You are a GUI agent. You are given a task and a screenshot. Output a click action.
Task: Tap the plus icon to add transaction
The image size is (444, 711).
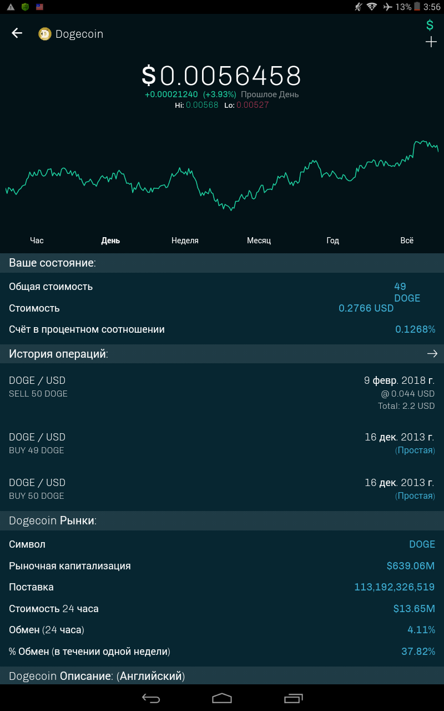(431, 42)
